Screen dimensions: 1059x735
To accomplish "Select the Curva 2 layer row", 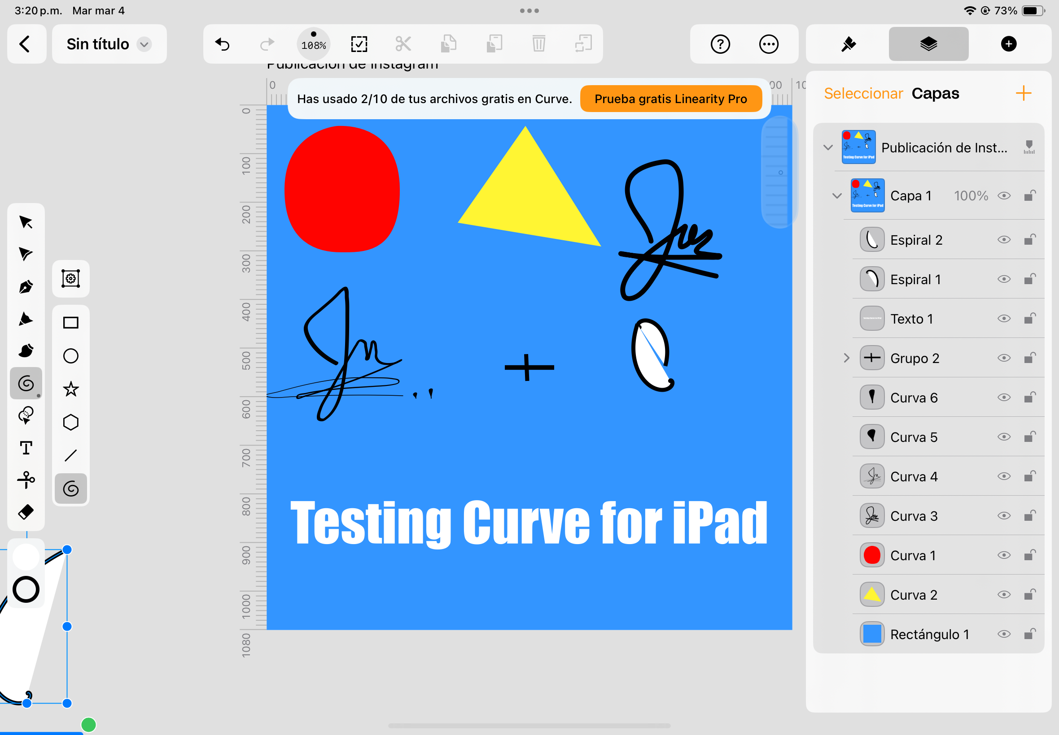I will (x=948, y=595).
